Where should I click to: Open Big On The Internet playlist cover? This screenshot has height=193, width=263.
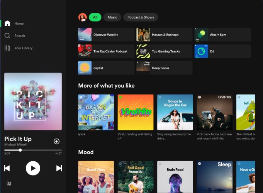point(96,112)
